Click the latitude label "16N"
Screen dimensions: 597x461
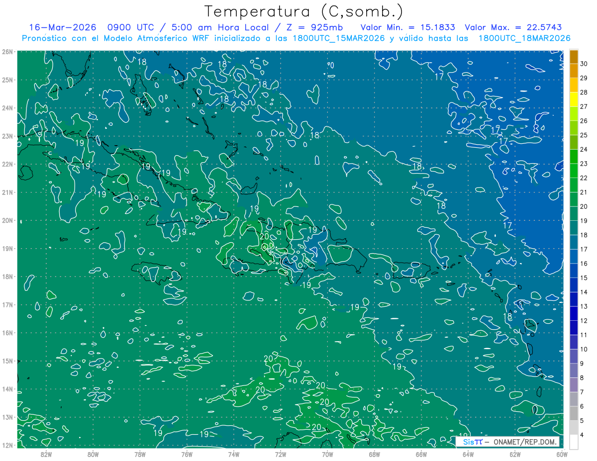[7, 333]
